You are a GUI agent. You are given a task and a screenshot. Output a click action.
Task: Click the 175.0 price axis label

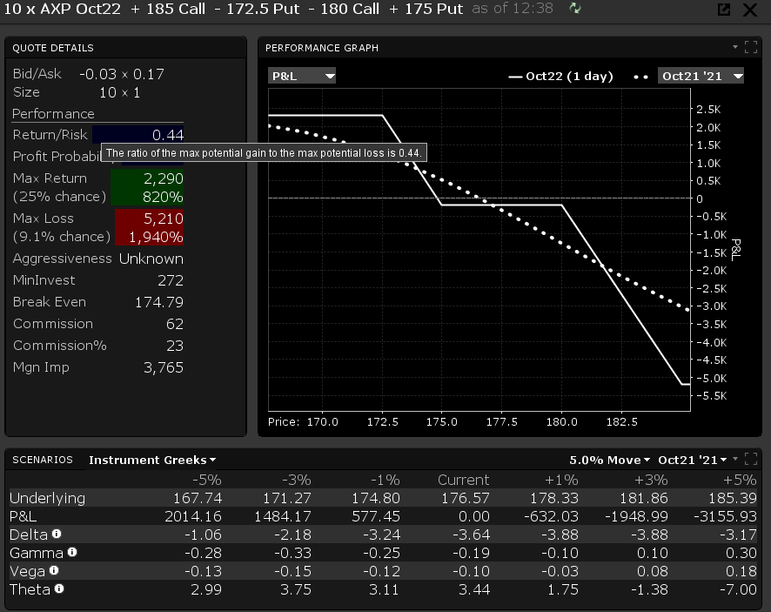(441, 422)
